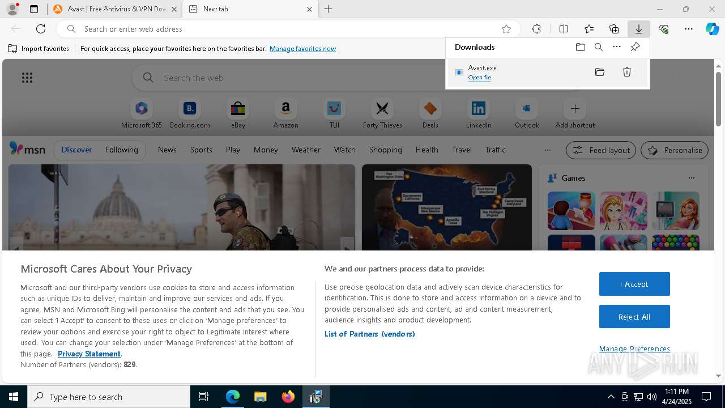Click Import favorites in favorites bar
Image resolution: width=725 pixels, height=408 pixels.
tap(39, 49)
